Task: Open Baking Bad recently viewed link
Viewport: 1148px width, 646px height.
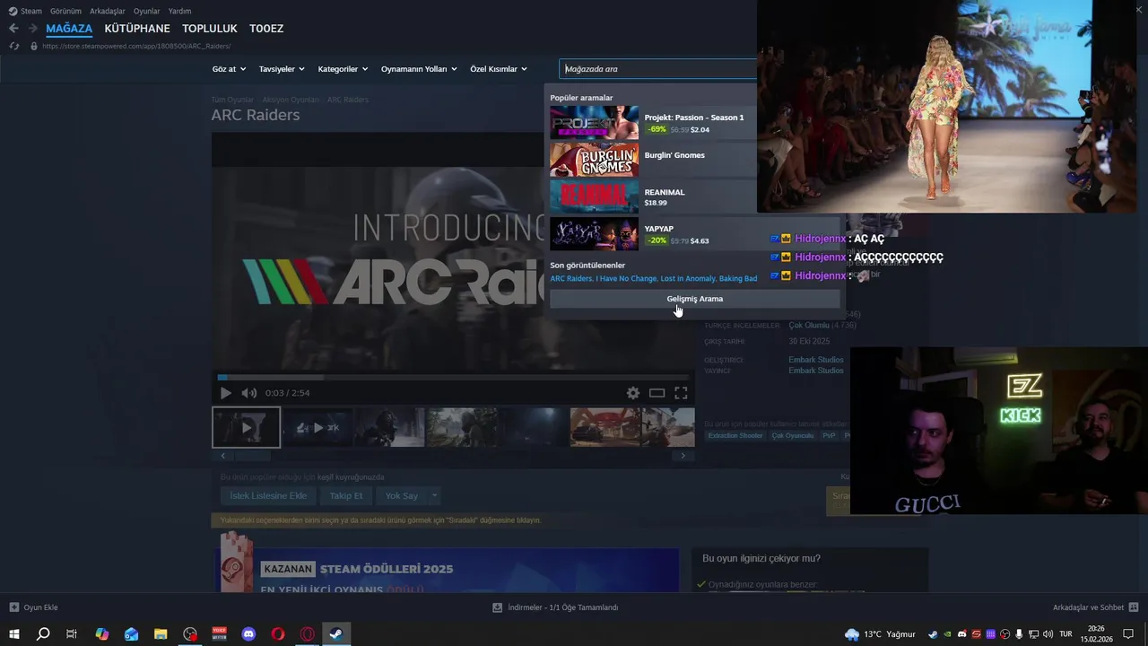Action: [738, 278]
